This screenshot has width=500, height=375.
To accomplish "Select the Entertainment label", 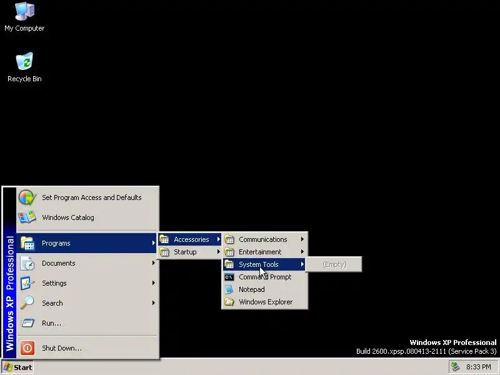I will pyautogui.click(x=260, y=252).
